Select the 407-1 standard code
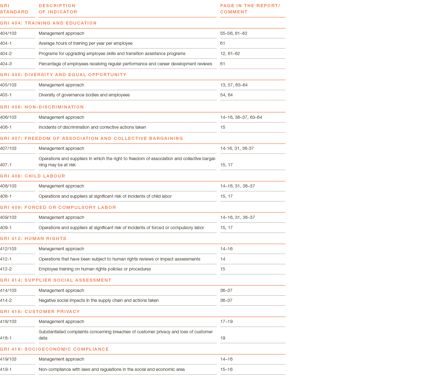Image resolution: width=423 pixels, height=383 pixels. [x=6, y=165]
